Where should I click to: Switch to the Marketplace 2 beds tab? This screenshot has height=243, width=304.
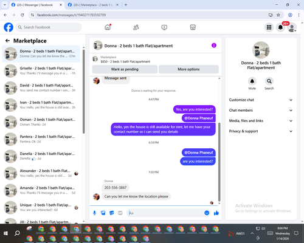pos(93,5)
